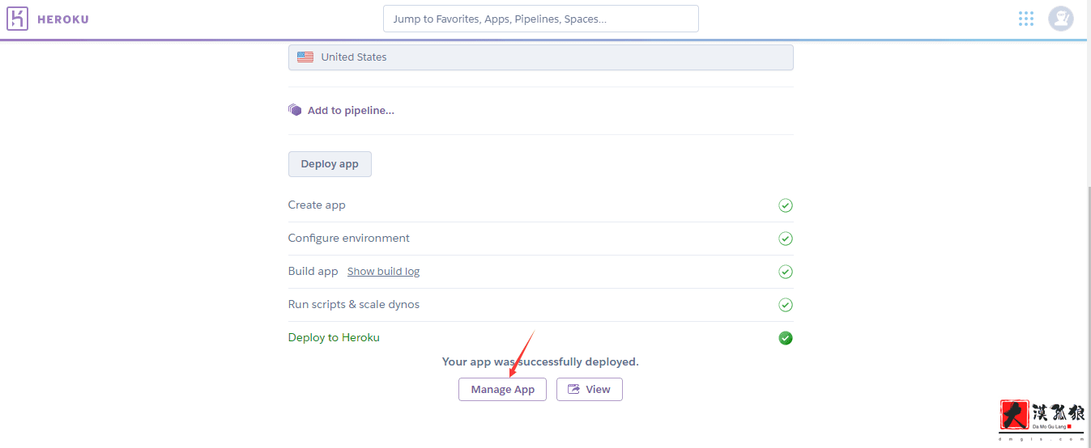Click the Da Mo Gu Lang watermark logo
Screen dimensions: 1091x448
(x=1041, y=419)
